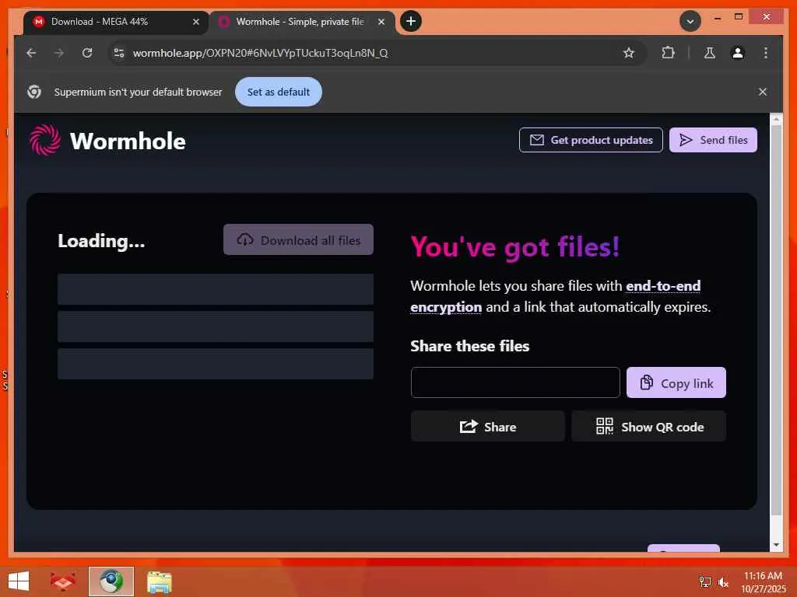Click the You've got files! heading
Image resolution: width=797 pixels, height=597 pixels.
pyautogui.click(x=515, y=246)
